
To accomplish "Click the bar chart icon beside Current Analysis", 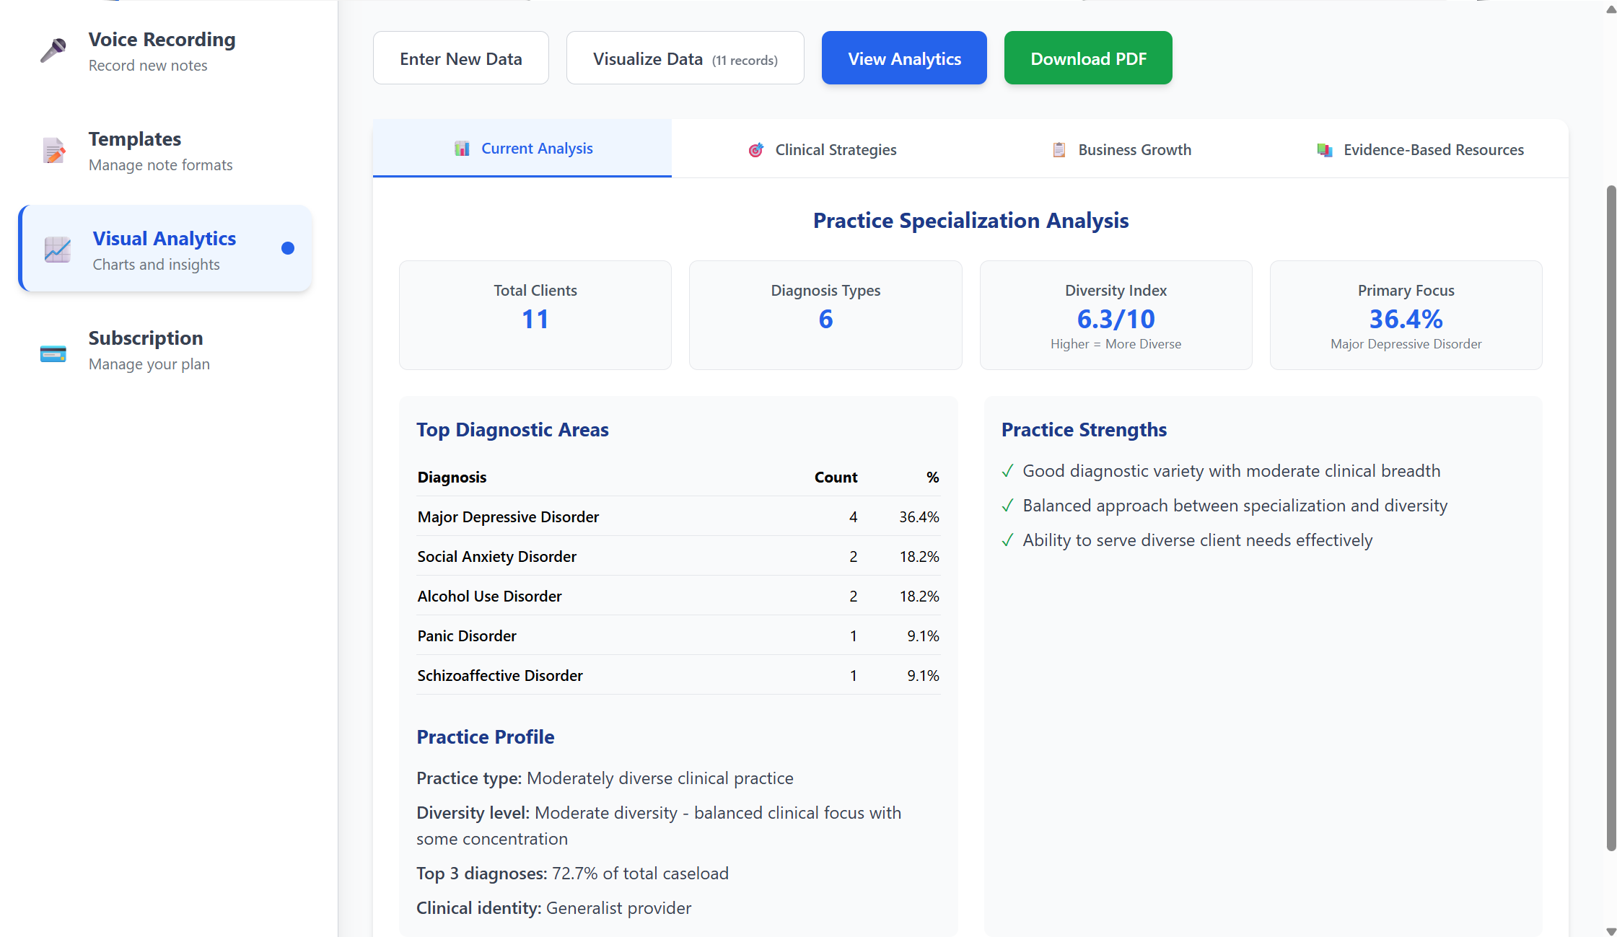I will (462, 148).
